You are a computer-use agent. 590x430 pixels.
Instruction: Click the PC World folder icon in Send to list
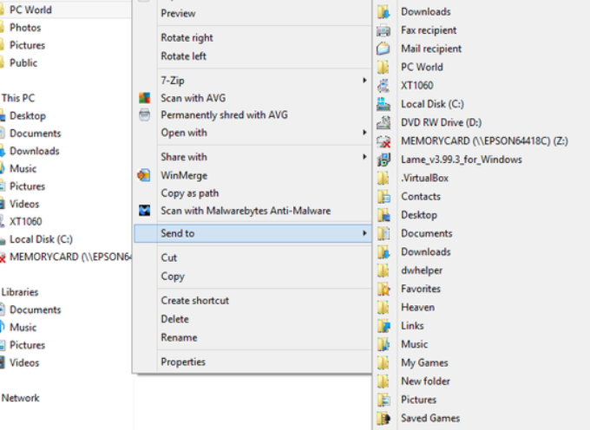tap(383, 67)
